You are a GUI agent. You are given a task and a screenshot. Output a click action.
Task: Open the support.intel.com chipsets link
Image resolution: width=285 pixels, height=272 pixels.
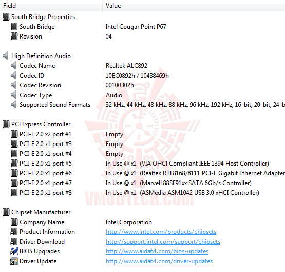[163, 242]
